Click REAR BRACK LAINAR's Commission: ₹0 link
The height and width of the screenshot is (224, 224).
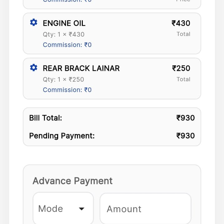(67, 90)
